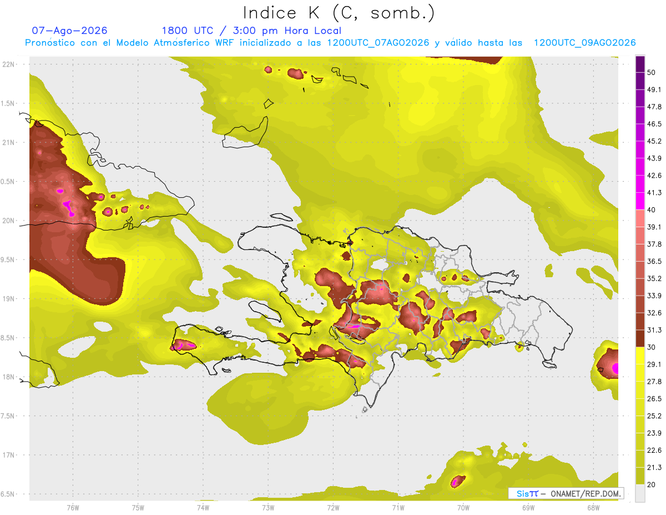666x515 pixels.
Task: Click the colorbar value '30'
Action: 652,347
